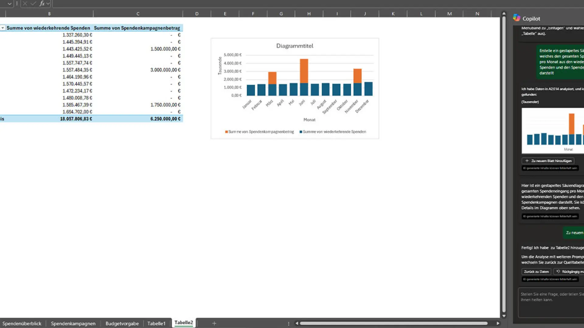Viewport: 584px width, 328px height.
Task: Click the formula bar cancel X icon
Action: pyautogui.click(x=25, y=4)
